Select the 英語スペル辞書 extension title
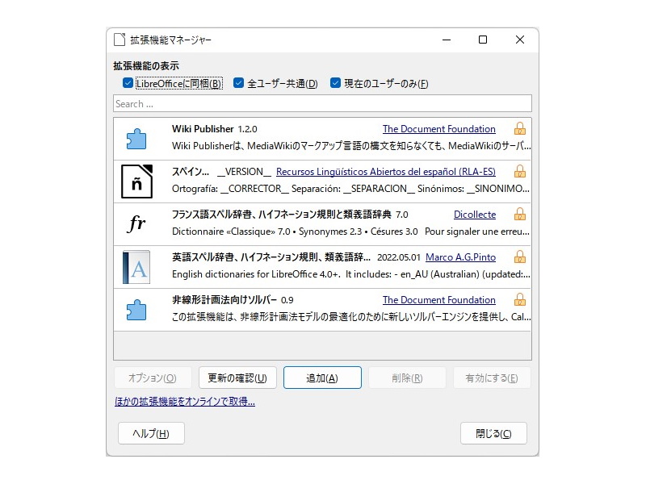This screenshot has height=484, width=646. (x=271, y=257)
